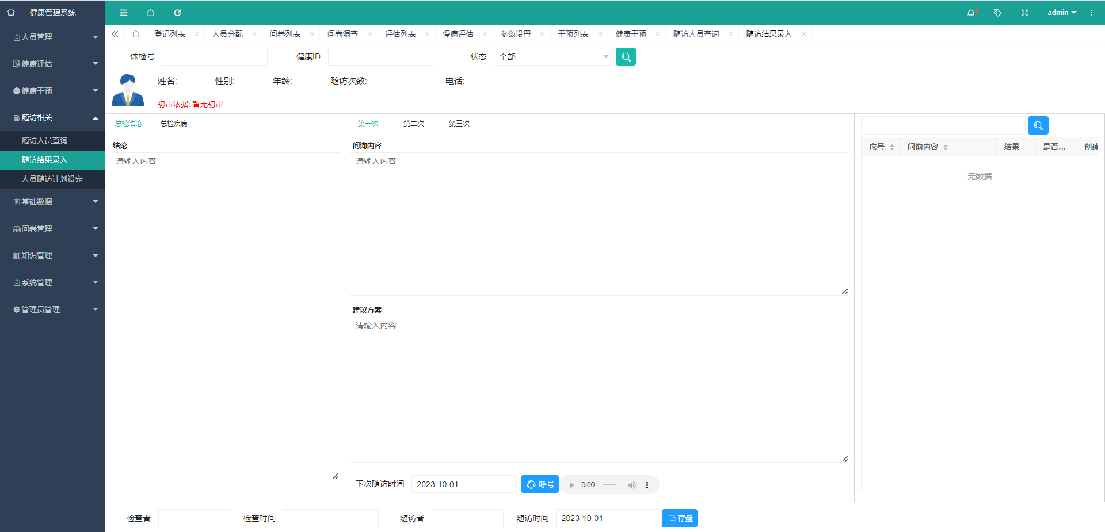Screen dimensions: 1105x532
Task: Open the notification bell icon
Action: 971,13
